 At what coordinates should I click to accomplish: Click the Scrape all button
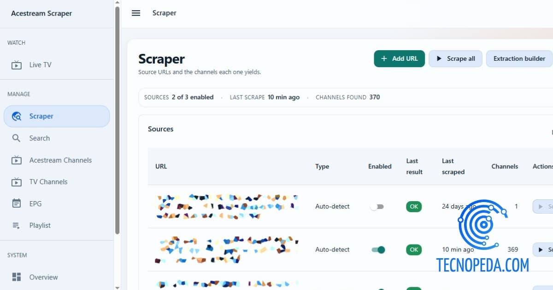tap(456, 59)
